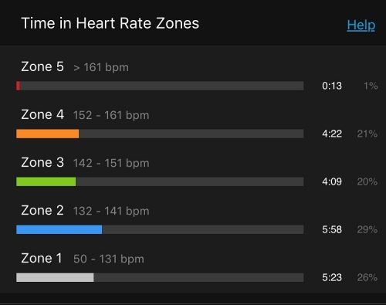Screen dimensions: 386x305
Task: Select the Zone 3 label
Action: click(42, 162)
